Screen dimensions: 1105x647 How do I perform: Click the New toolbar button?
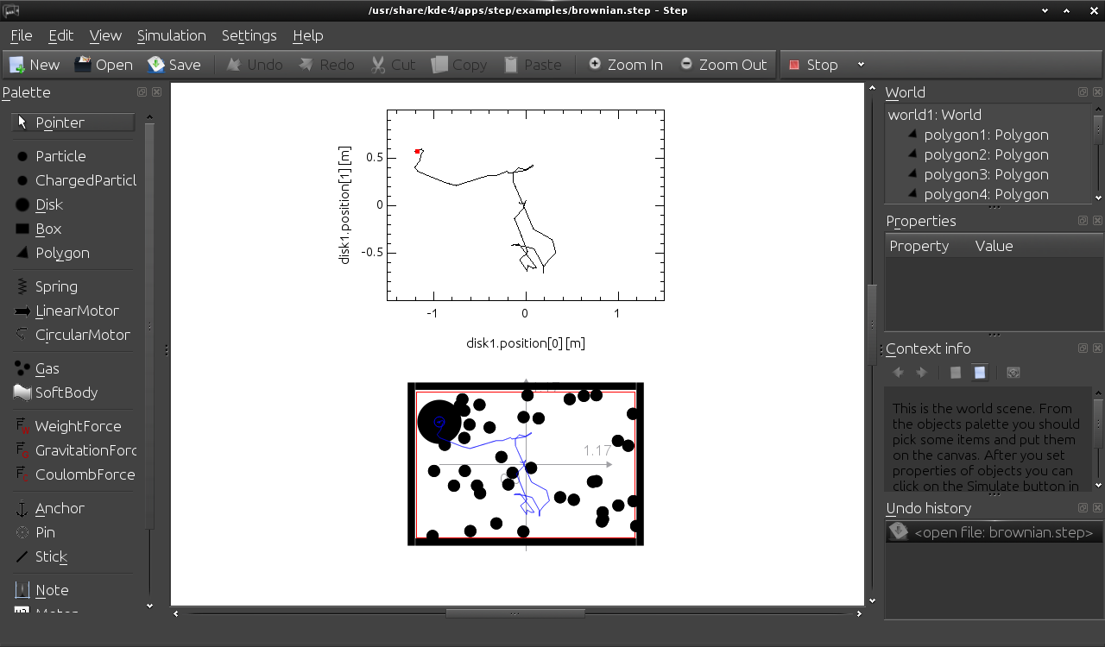(35, 65)
